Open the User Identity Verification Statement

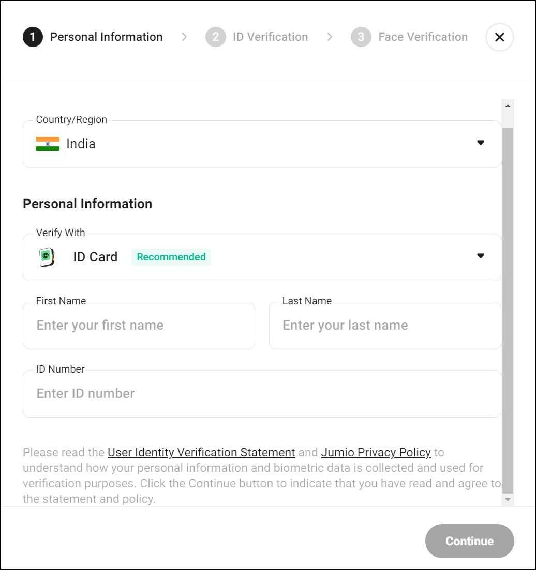pyautogui.click(x=201, y=452)
